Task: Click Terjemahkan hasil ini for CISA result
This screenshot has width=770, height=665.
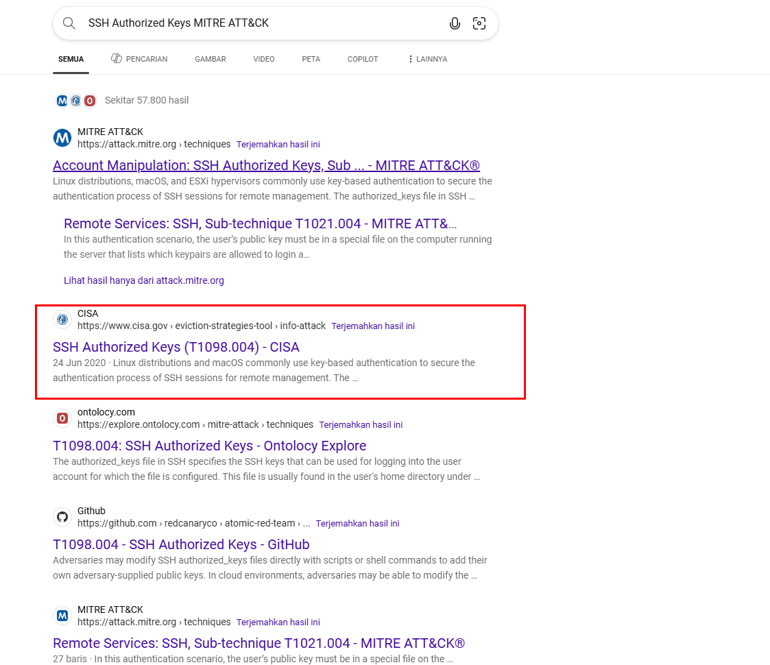Action: [373, 326]
